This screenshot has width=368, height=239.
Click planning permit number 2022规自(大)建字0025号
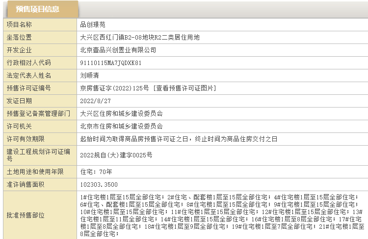[x=116, y=155]
